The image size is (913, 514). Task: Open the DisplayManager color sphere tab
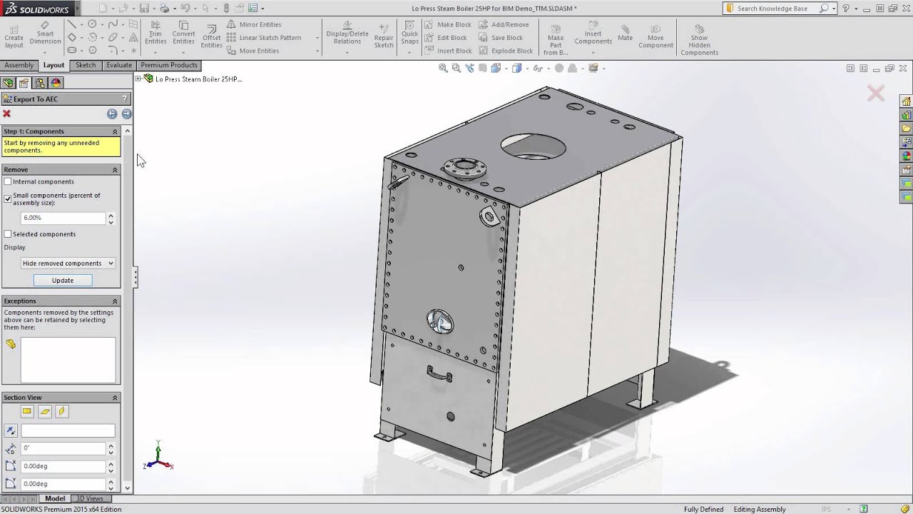(x=56, y=83)
